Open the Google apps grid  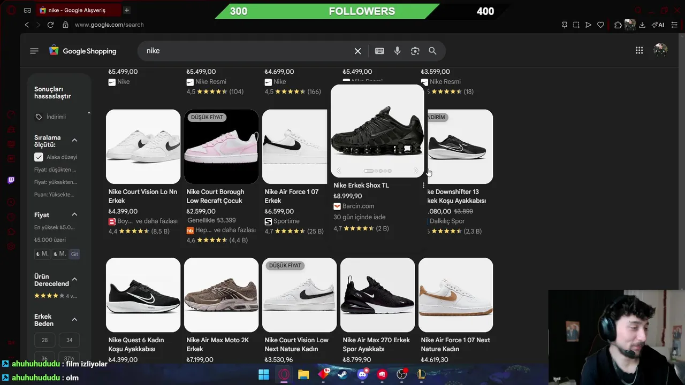(x=639, y=50)
